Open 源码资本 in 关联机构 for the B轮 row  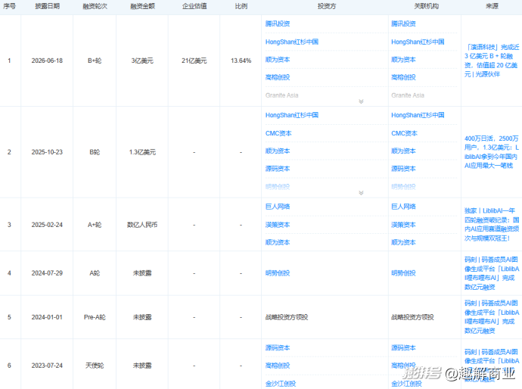(403, 169)
